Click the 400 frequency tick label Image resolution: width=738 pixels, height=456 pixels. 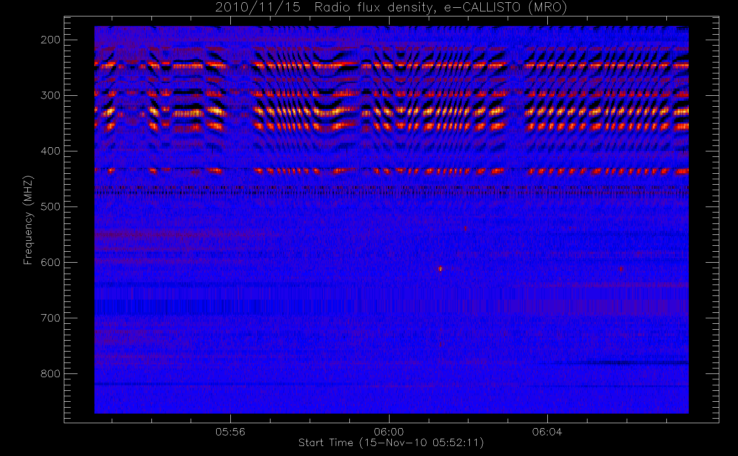point(51,151)
